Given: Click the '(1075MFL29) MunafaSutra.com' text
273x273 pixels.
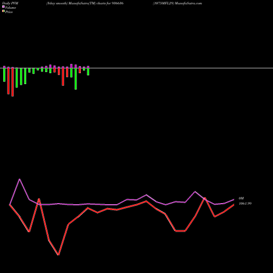Looking at the screenshot, I should (x=177, y=3).
